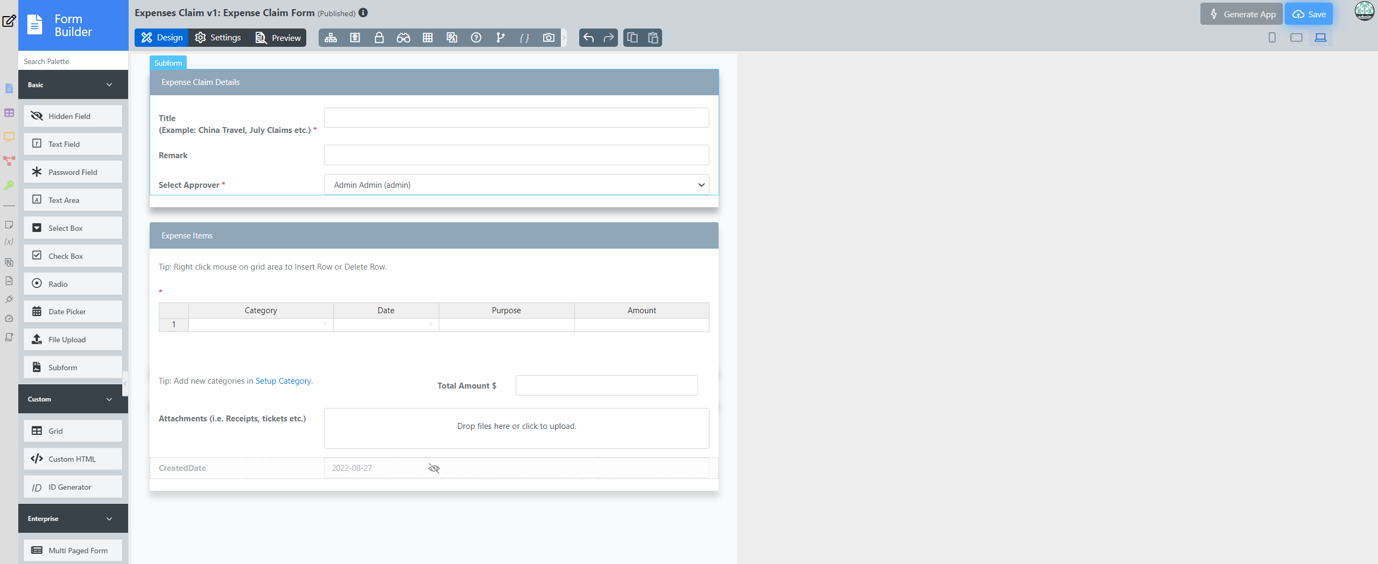Select the Multi Paged Form palette element
Viewport: 1378px width, 564px height.
[73, 551]
